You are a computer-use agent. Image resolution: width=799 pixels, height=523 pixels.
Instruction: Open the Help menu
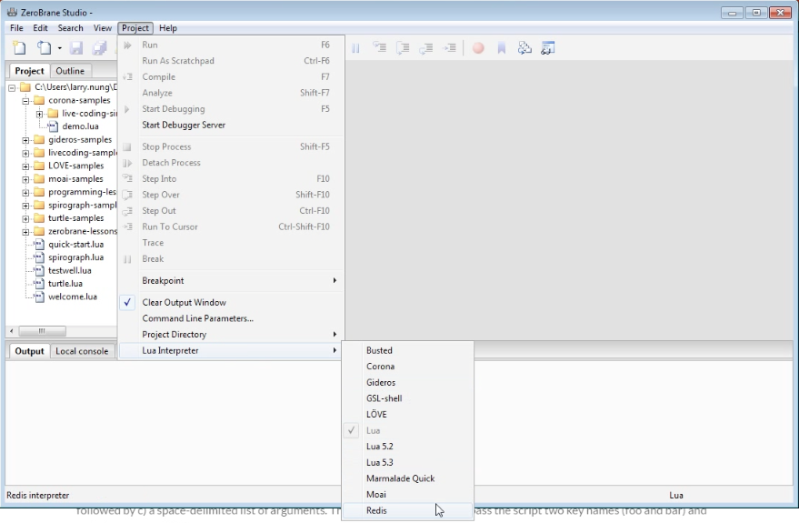(167, 28)
